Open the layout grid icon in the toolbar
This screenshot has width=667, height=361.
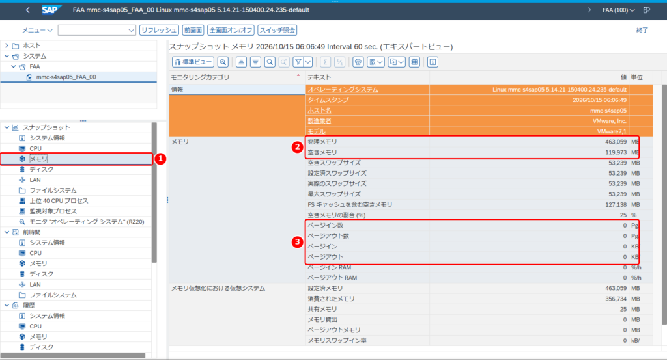pos(414,62)
